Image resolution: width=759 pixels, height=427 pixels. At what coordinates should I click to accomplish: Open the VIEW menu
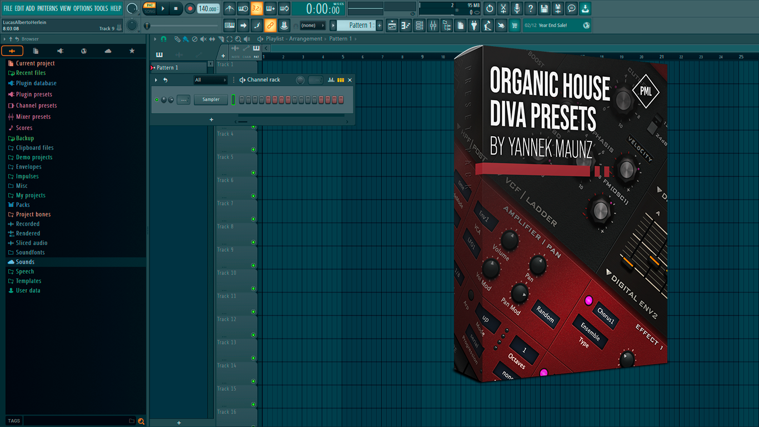point(66,8)
